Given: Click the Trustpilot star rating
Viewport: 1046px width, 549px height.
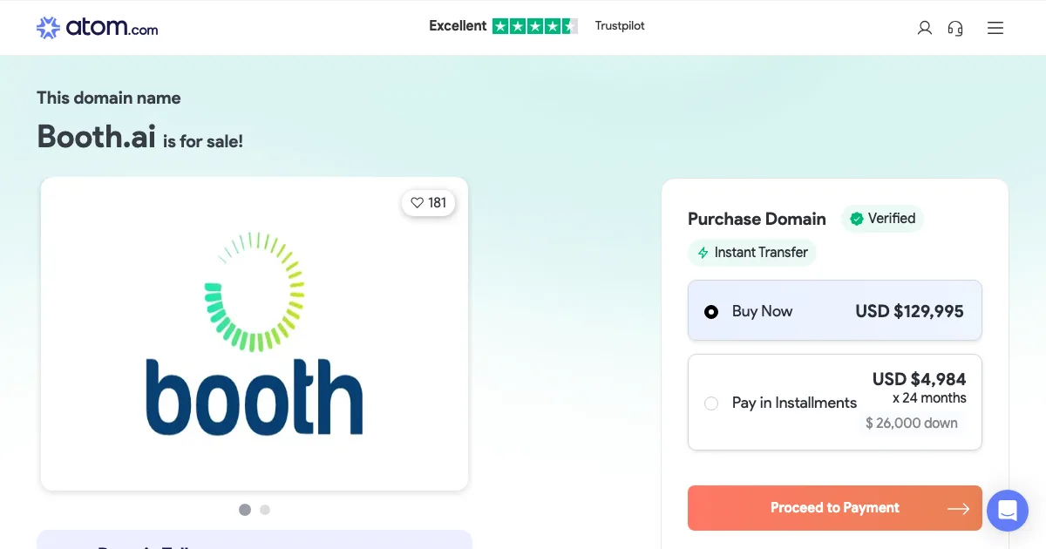Looking at the screenshot, I should [x=534, y=26].
